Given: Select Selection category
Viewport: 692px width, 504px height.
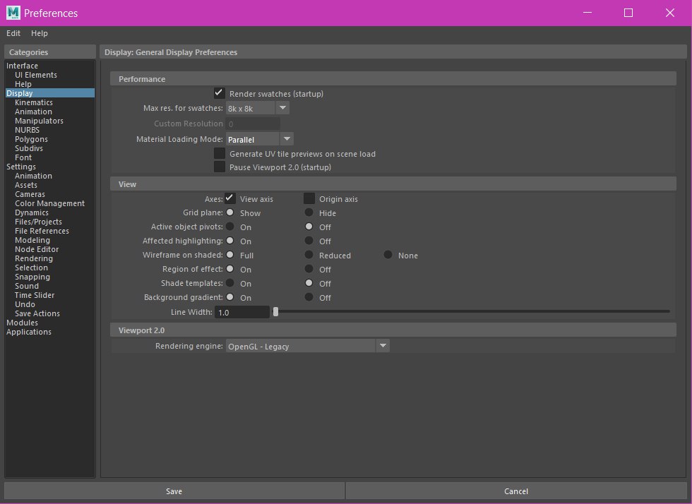Looking at the screenshot, I should click(x=31, y=268).
